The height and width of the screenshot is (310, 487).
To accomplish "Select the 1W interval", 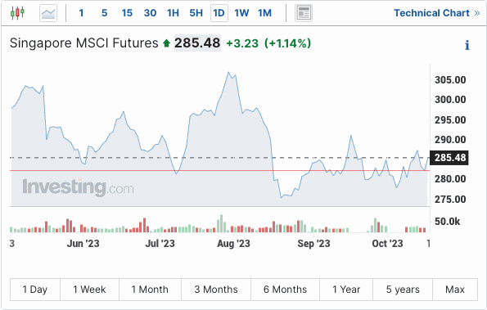I will point(241,13).
